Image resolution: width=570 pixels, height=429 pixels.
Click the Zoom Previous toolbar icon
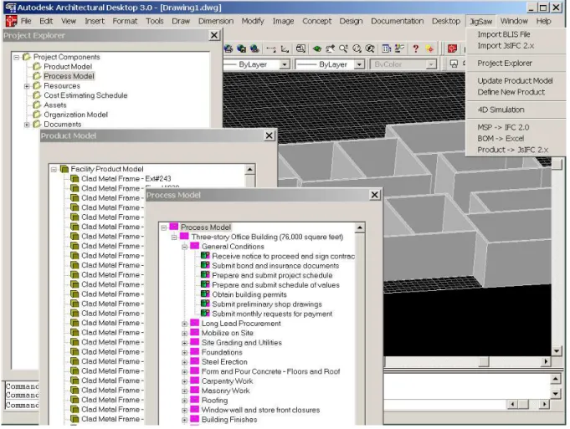(x=370, y=49)
